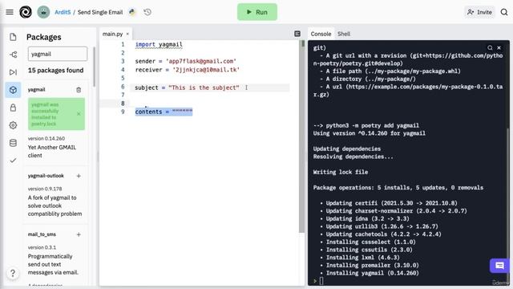Open the Settings gear icon
This screenshot has width=513, height=289.
[13, 125]
